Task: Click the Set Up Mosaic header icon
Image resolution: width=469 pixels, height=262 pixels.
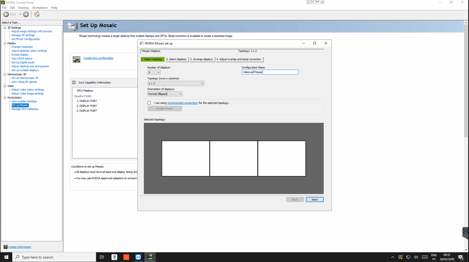Action: [x=72, y=26]
